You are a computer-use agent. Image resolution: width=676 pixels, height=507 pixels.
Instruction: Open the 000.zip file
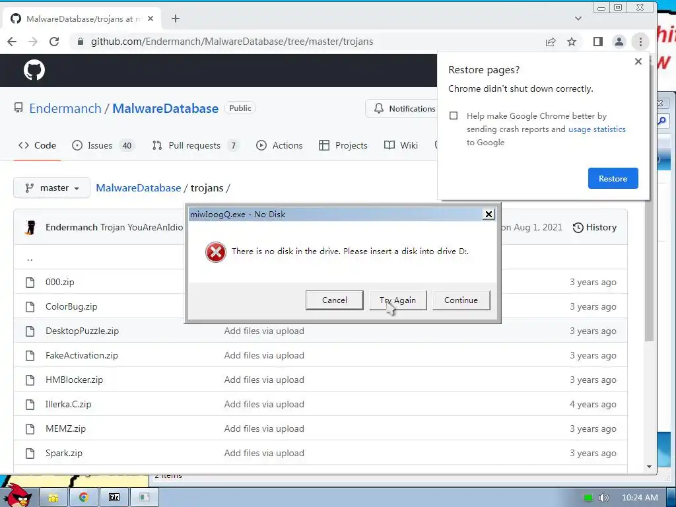(60, 282)
